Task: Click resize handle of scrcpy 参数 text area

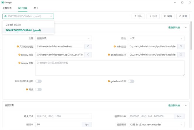Action: click(184, 75)
